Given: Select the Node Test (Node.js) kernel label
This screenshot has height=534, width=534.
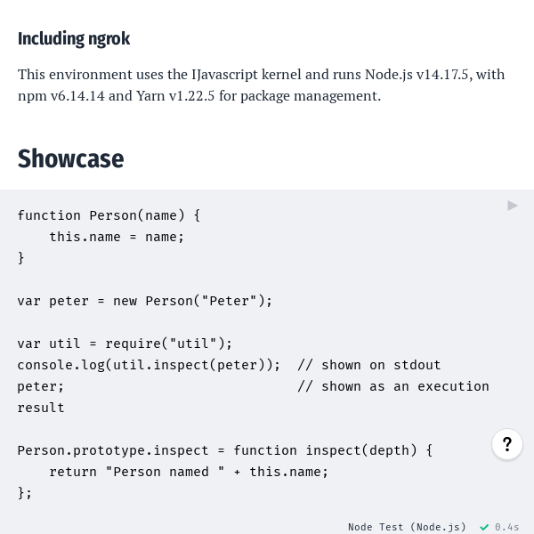Looking at the screenshot, I should tap(407, 527).
